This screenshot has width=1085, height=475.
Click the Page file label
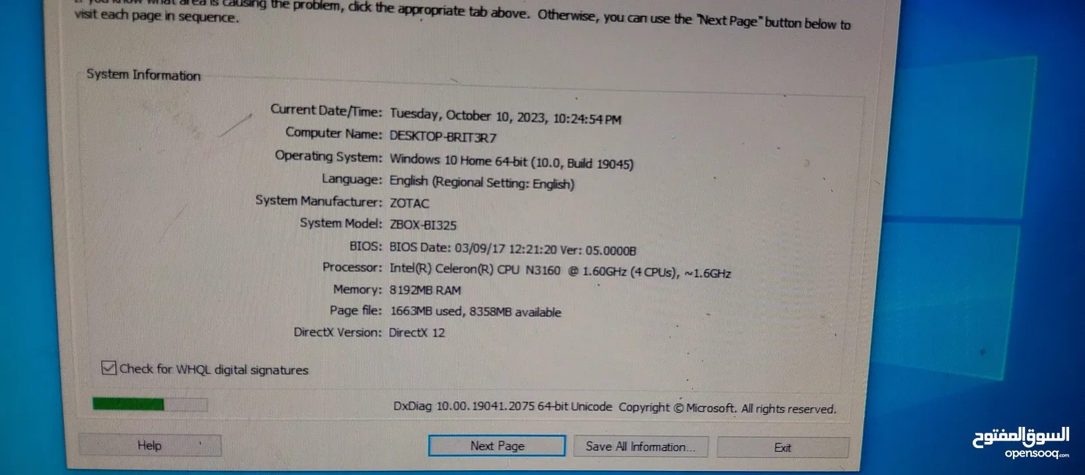355,310
